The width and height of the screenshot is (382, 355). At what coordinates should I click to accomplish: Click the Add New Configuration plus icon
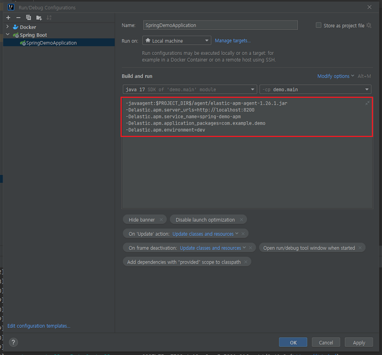pos(8,18)
